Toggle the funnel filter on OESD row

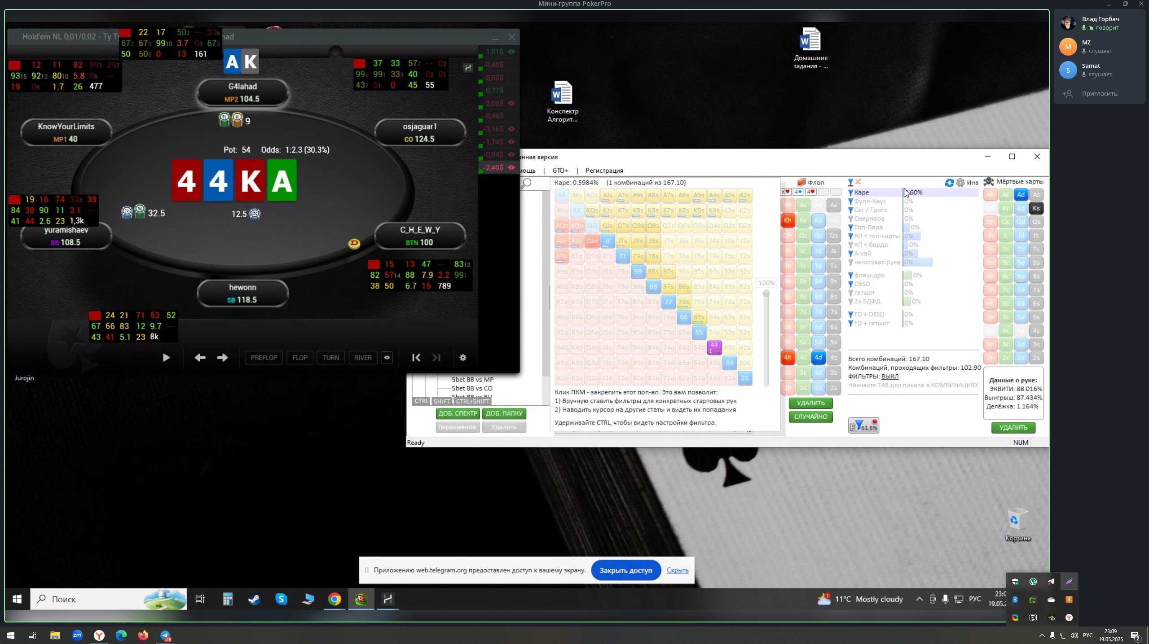pos(850,284)
